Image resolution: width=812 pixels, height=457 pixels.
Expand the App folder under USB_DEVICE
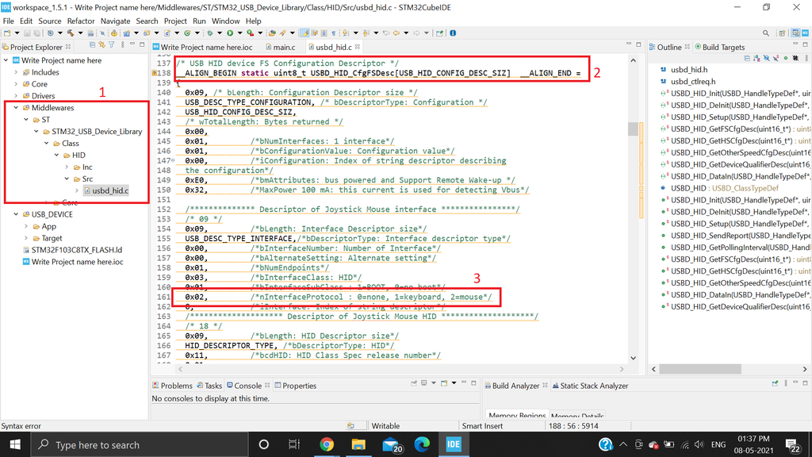26,226
